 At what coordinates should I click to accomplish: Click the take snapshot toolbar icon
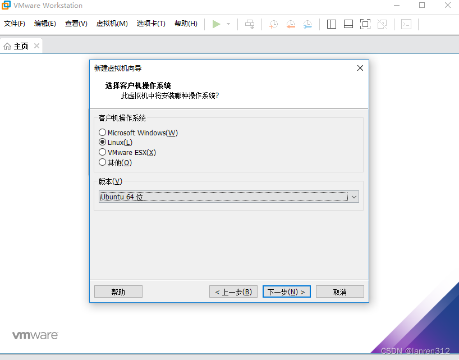point(273,24)
